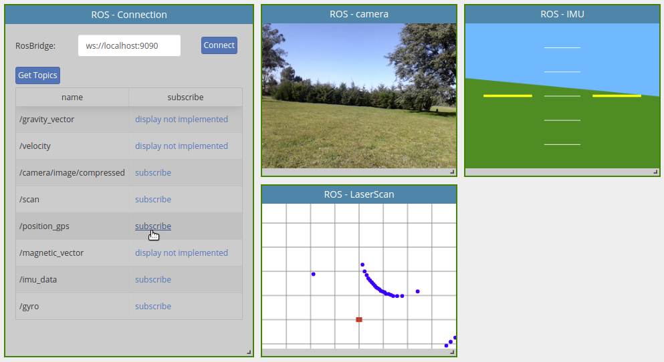Image resolution: width=664 pixels, height=362 pixels.
Task: Click the ROS - camera panel resize handle
Action: (452, 172)
